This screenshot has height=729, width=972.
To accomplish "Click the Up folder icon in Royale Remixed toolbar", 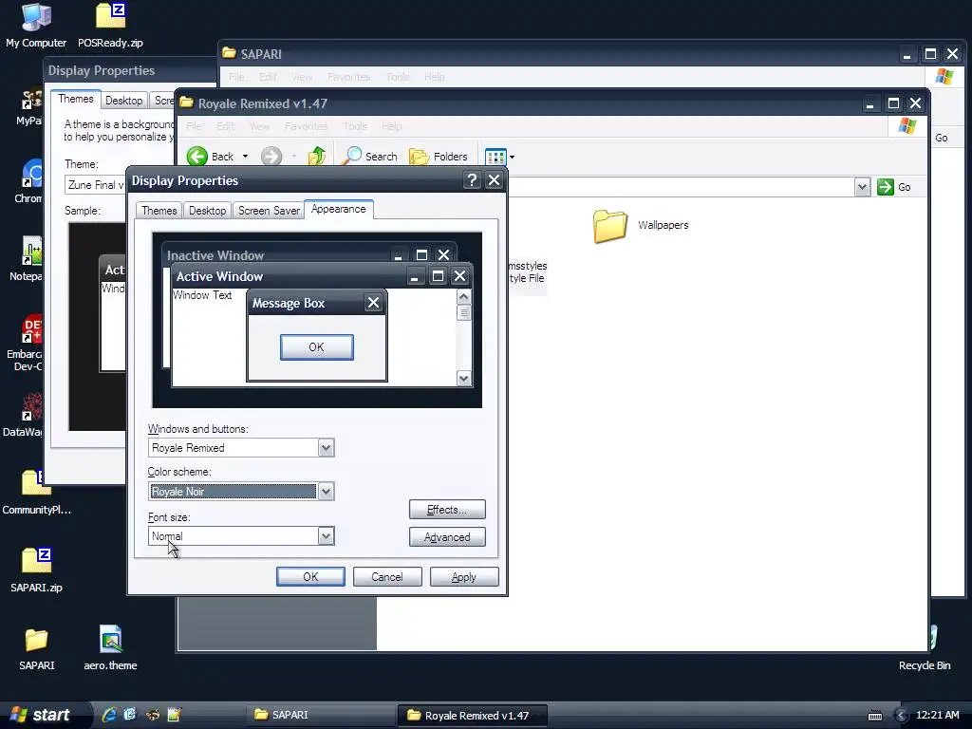I will point(317,157).
